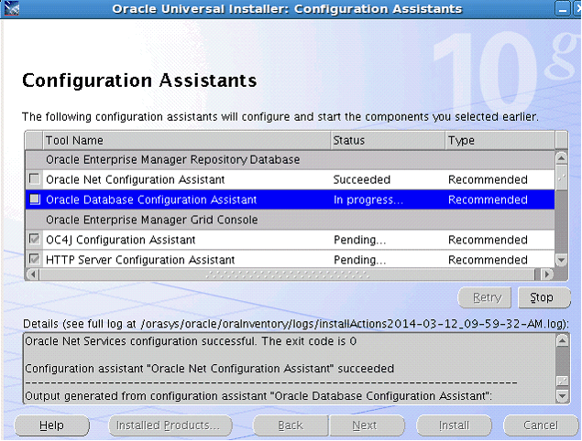The height and width of the screenshot is (441, 582).
Task: Toggle HTTP Server Configuration Assistant checkbox
Action: pyautogui.click(x=34, y=260)
